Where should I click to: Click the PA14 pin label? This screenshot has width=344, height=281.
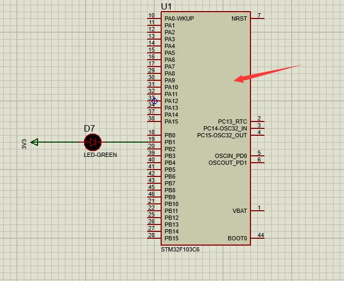point(171,115)
